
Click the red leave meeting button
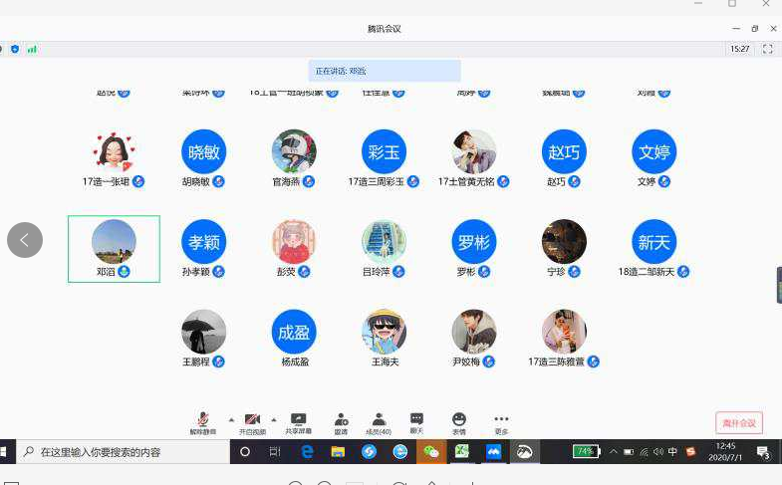[x=738, y=423]
